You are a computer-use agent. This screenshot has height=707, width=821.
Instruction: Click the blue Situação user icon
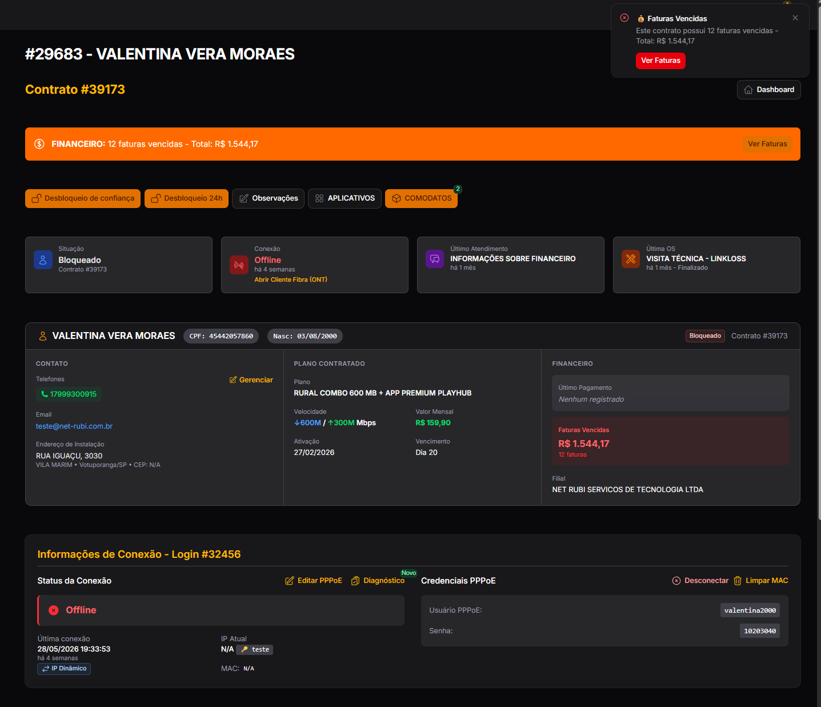pyautogui.click(x=43, y=259)
